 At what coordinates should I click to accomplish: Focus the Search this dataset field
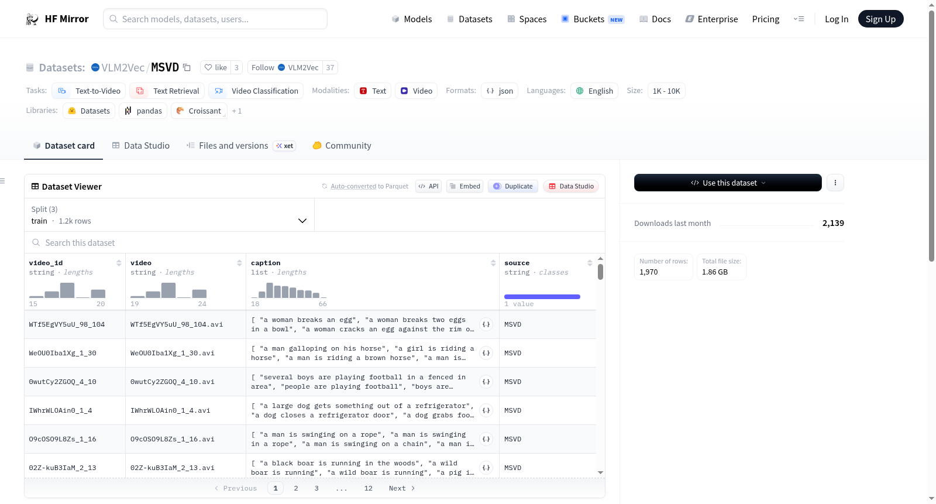point(315,242)
